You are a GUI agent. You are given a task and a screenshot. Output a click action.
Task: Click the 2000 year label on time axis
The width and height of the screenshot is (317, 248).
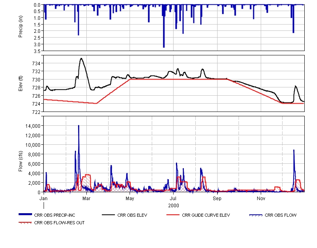click(x=174, y=206)
